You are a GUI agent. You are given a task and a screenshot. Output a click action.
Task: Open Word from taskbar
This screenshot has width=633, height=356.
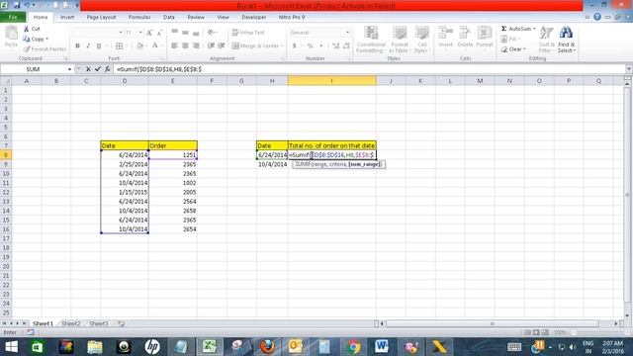(382, 347)
